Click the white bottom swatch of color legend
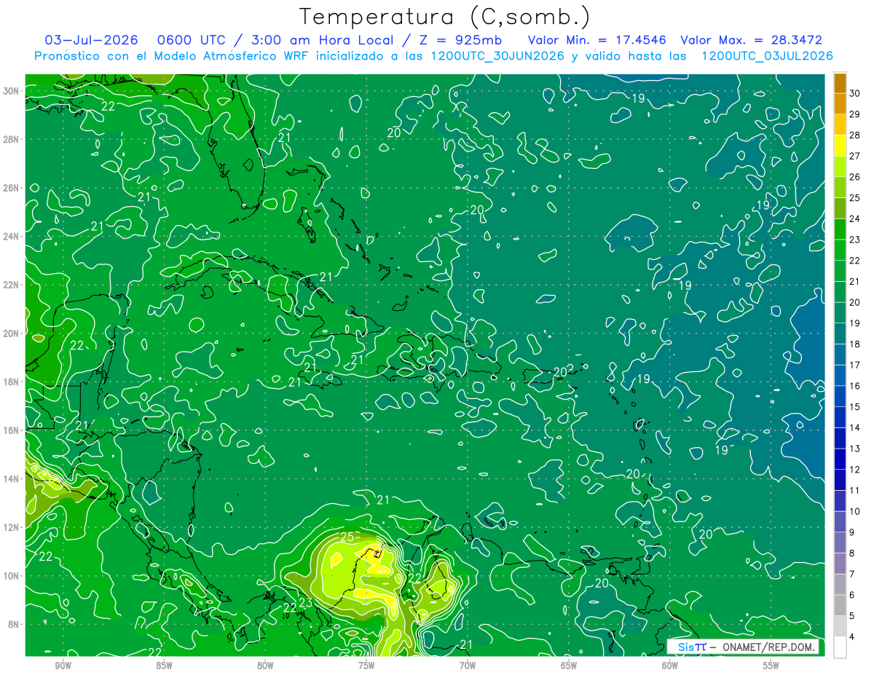 840,647
